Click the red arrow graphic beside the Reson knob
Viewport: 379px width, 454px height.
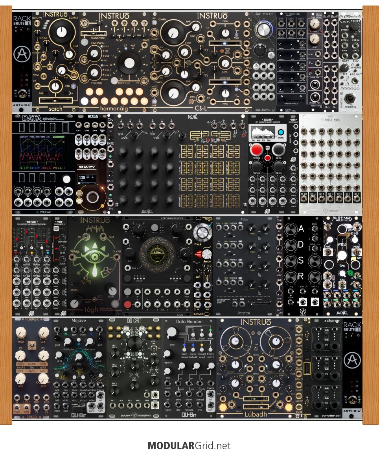[198, 255]
